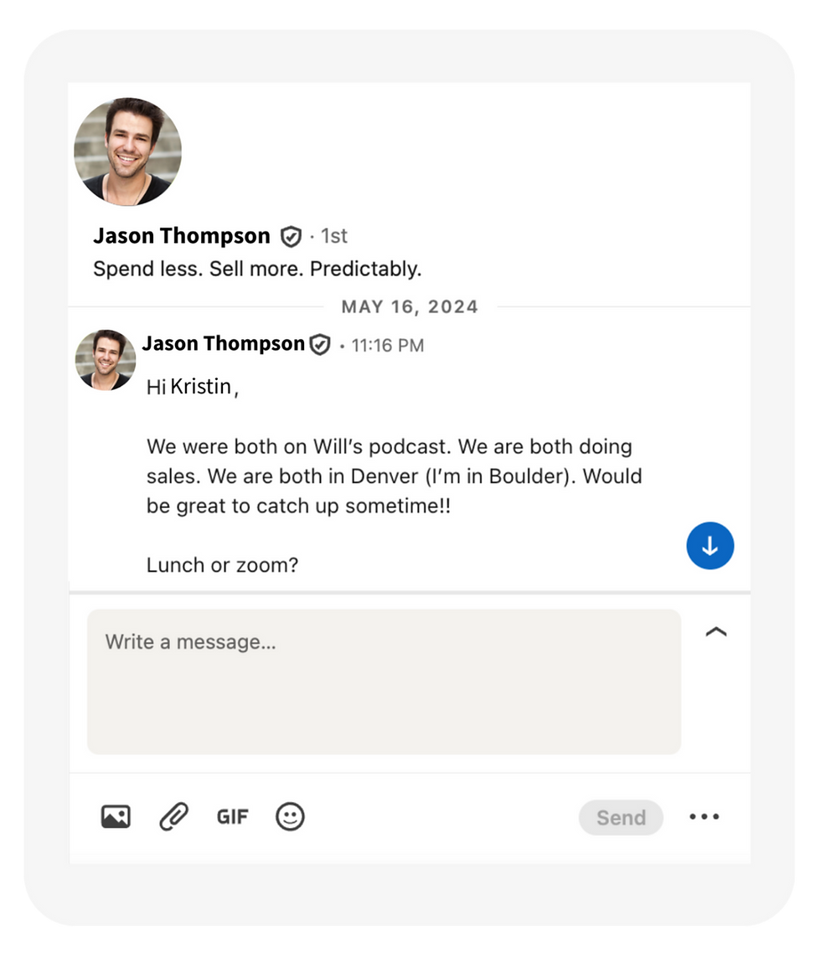The width and height of the screenshot is (821, 956).
Task: Click the small avatar beside the message
Action: coord(106,360)
